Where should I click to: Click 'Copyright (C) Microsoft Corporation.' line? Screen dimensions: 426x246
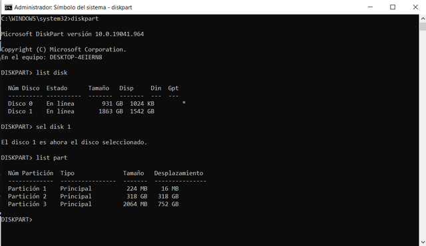click(x=64, y=50)
